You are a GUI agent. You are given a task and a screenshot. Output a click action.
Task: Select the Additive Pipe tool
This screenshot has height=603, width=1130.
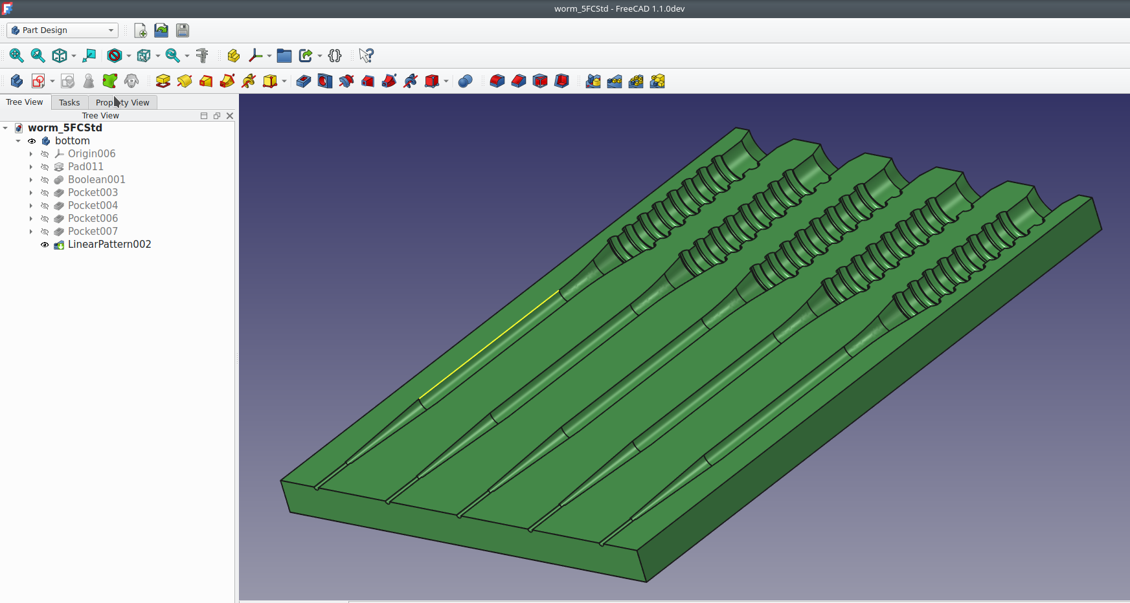[x=227, y=81]
